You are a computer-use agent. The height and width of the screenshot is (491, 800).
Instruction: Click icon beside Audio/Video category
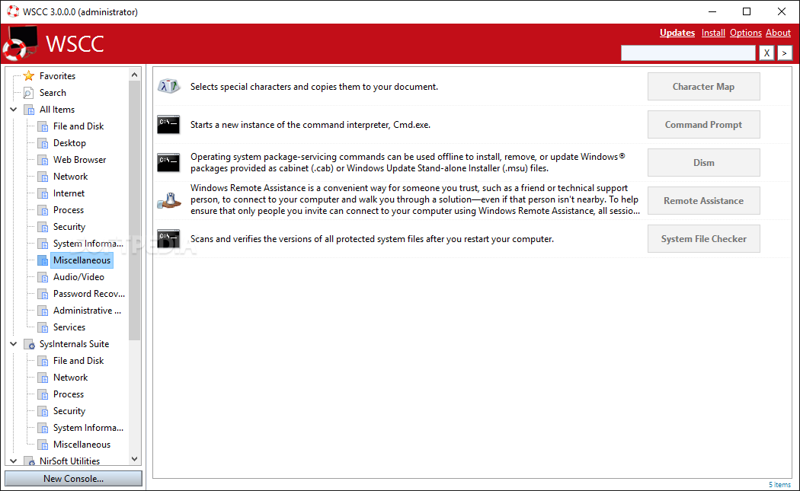pos(44,277)
